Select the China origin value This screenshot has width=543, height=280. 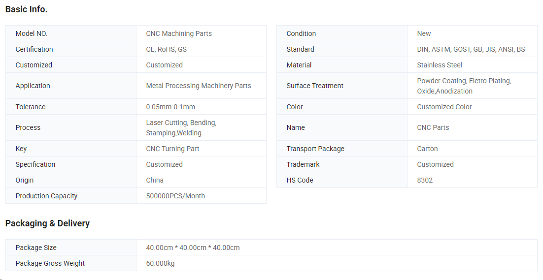click(x=155, y=180)
